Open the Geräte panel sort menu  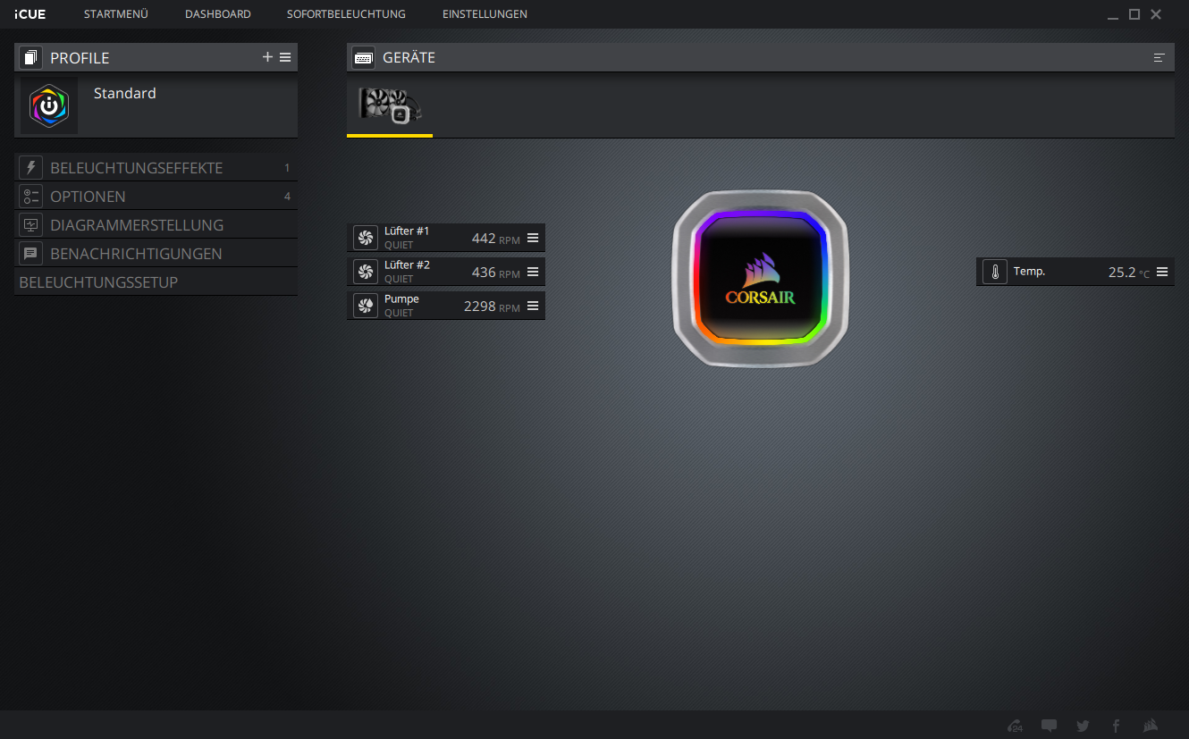[1159, 57]
